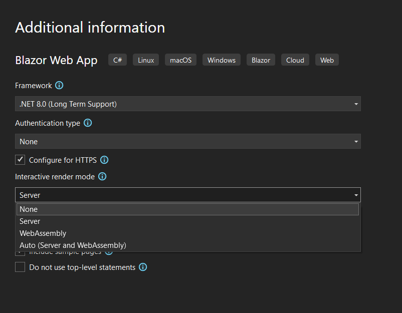Screen dimensions: 402x313
Task: Click info icon beside Do not use top-level statements
Action: 143,267
